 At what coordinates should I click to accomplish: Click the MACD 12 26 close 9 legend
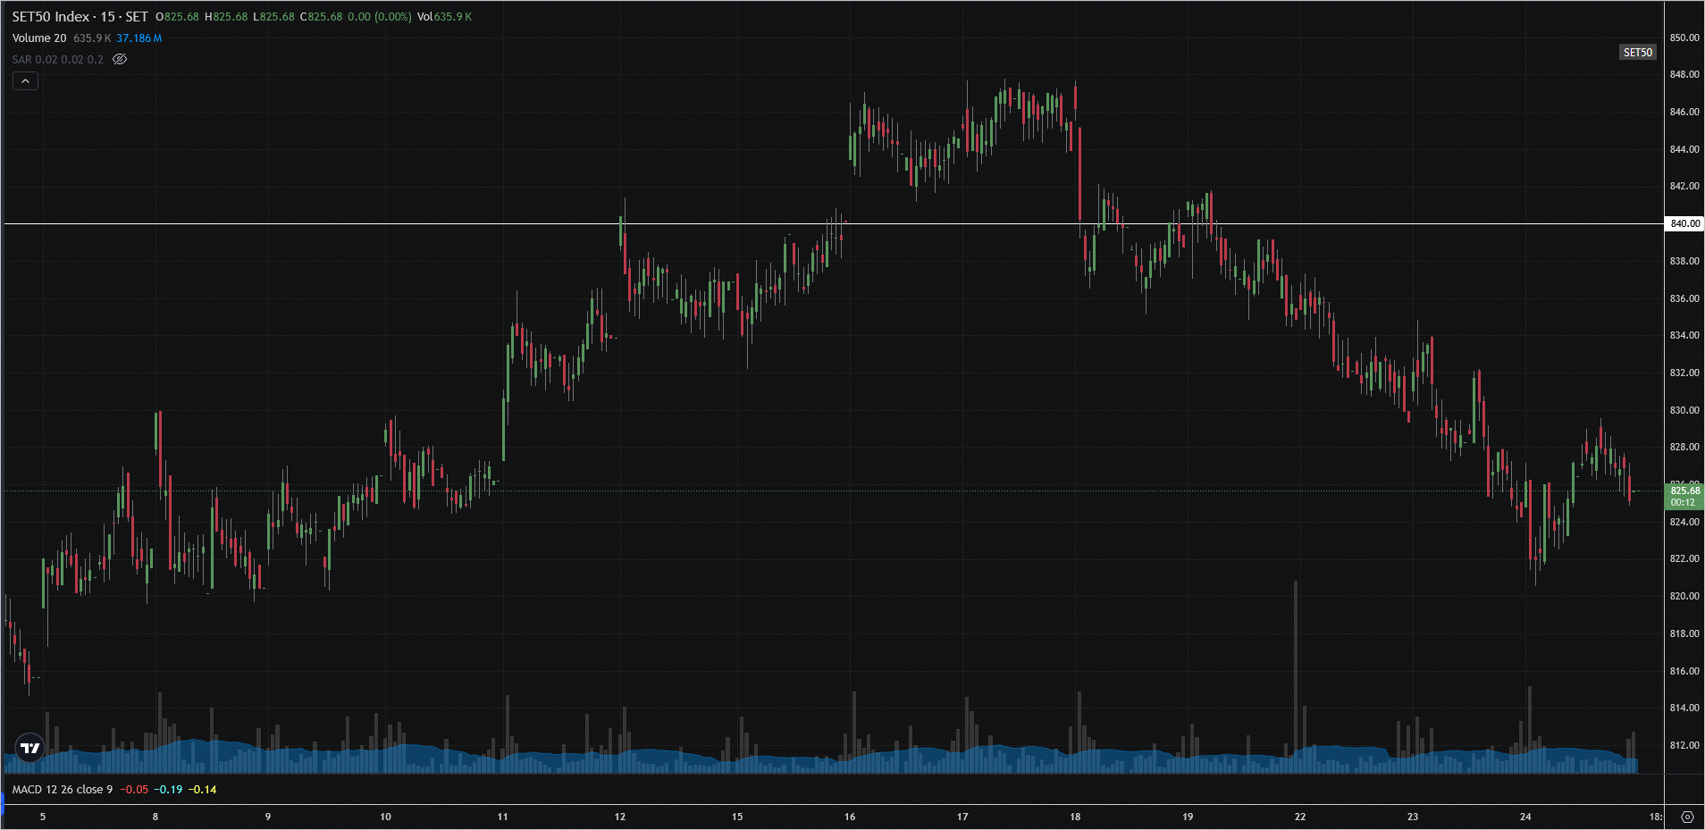point(63,790)
